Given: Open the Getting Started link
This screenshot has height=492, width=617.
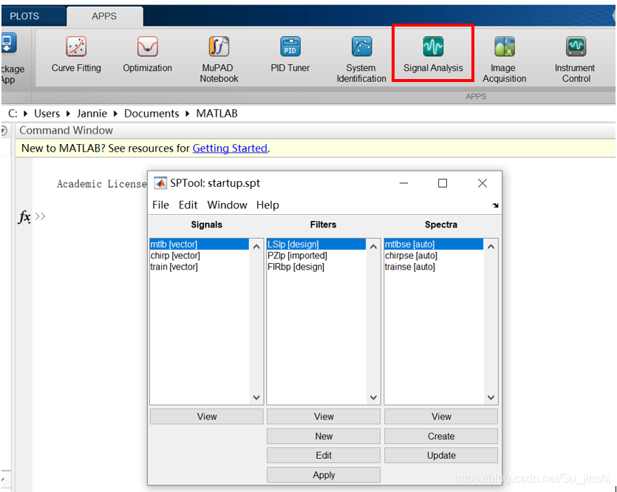Looking at the screenshot, I should pos(230,148).
